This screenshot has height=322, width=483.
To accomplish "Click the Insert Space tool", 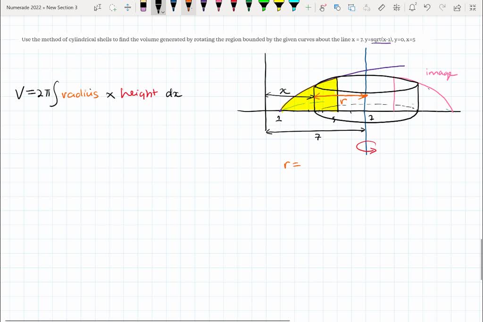I will 128,8.
